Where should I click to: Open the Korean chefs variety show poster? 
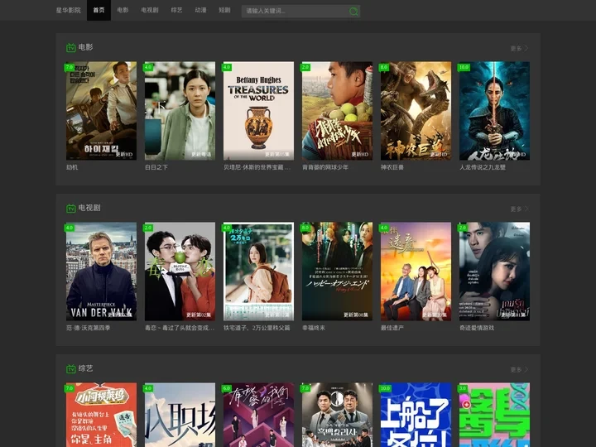(338, 415)
